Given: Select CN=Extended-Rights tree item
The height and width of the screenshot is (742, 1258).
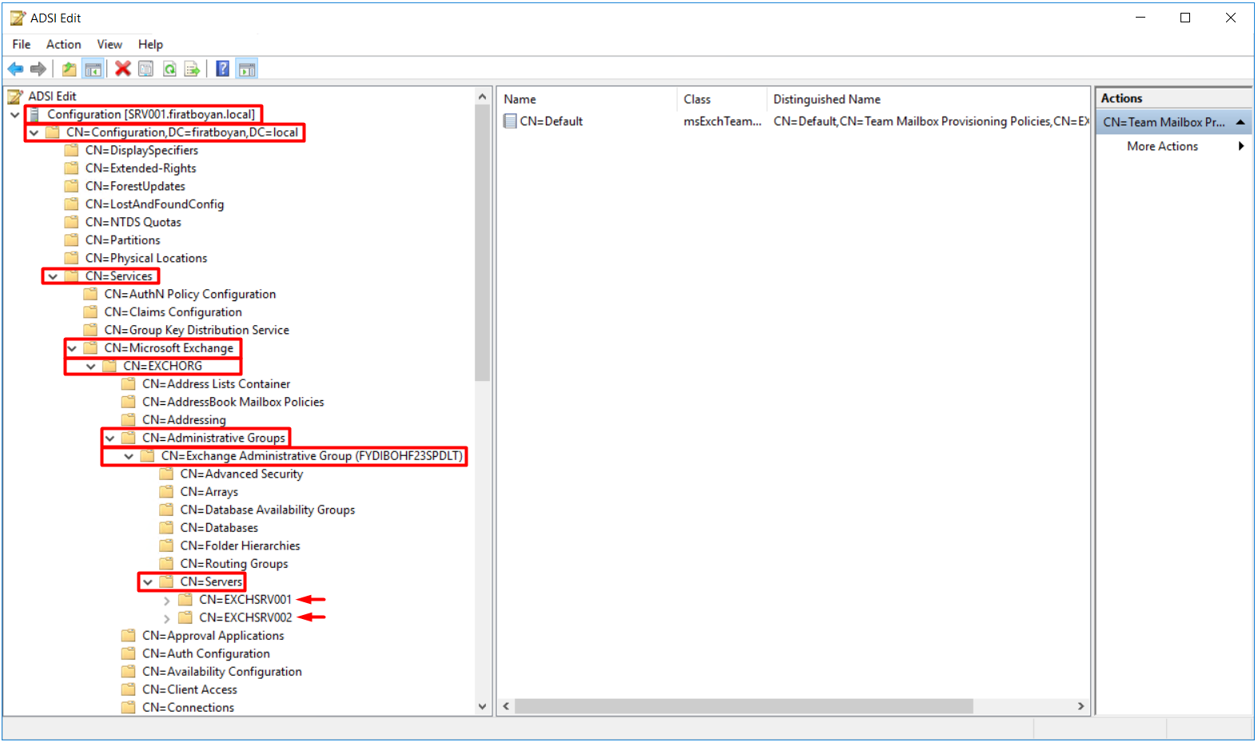Looking at the screenshot, I should pyautogui.click(x=141, y=169).
